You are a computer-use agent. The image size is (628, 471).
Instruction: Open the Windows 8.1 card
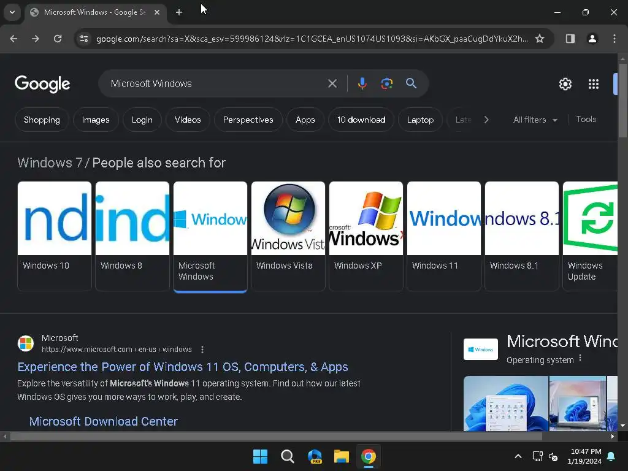tap(522, 236)
